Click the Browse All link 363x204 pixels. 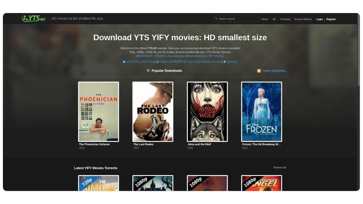click(x=280, y=167)
